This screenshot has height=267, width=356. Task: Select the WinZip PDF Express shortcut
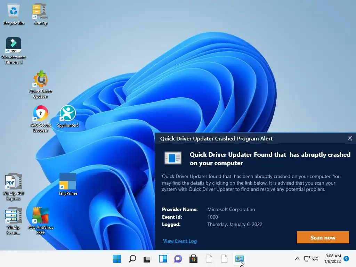[14, 187]
